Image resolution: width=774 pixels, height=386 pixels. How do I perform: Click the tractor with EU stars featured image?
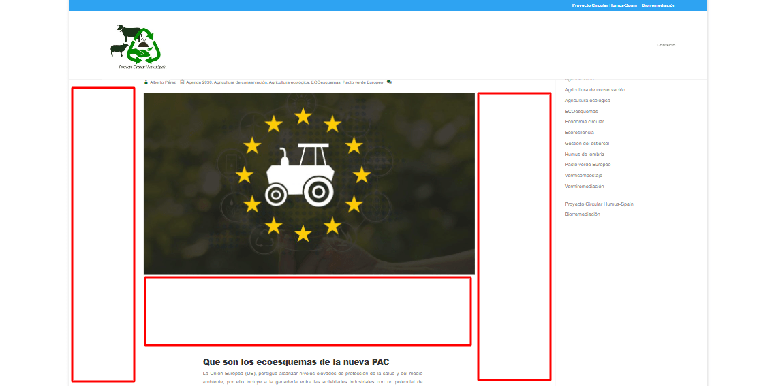tap(309, 184)
